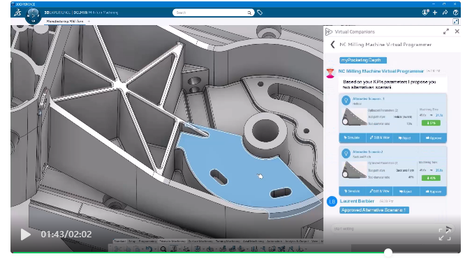Image resolution: width=472 pixels, height=268 pixels.
Task: Simulate Alternative Scenario 2
Action: [352, 191]
